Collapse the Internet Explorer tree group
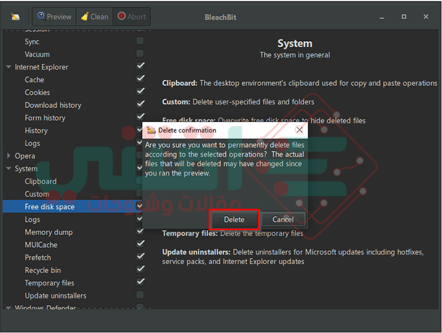Viewport: 442px width, 333px height. point(8,67)
